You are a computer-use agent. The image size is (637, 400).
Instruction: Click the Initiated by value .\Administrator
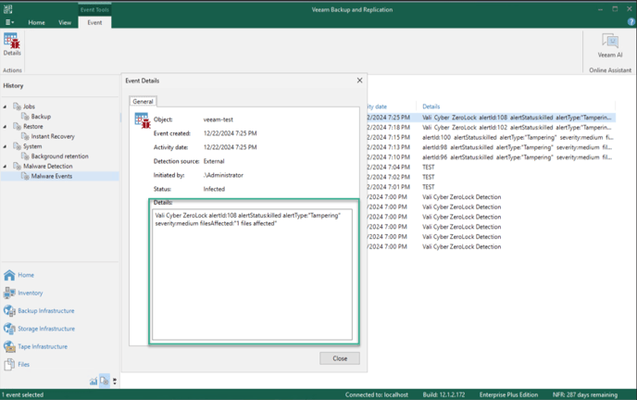pyautogui.click(x=223, y=175)
